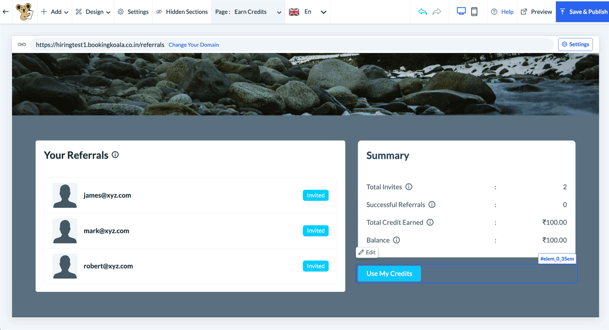Click the #elem_0_35em element tag

pyautogui.click(x=557, y=258)
